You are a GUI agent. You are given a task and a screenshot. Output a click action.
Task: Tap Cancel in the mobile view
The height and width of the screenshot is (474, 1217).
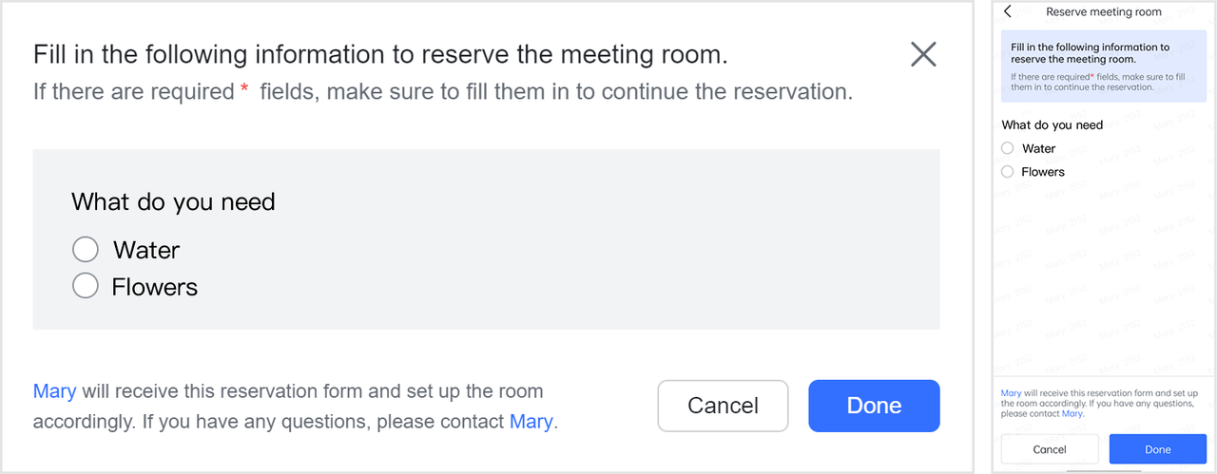click(1050, 449)
